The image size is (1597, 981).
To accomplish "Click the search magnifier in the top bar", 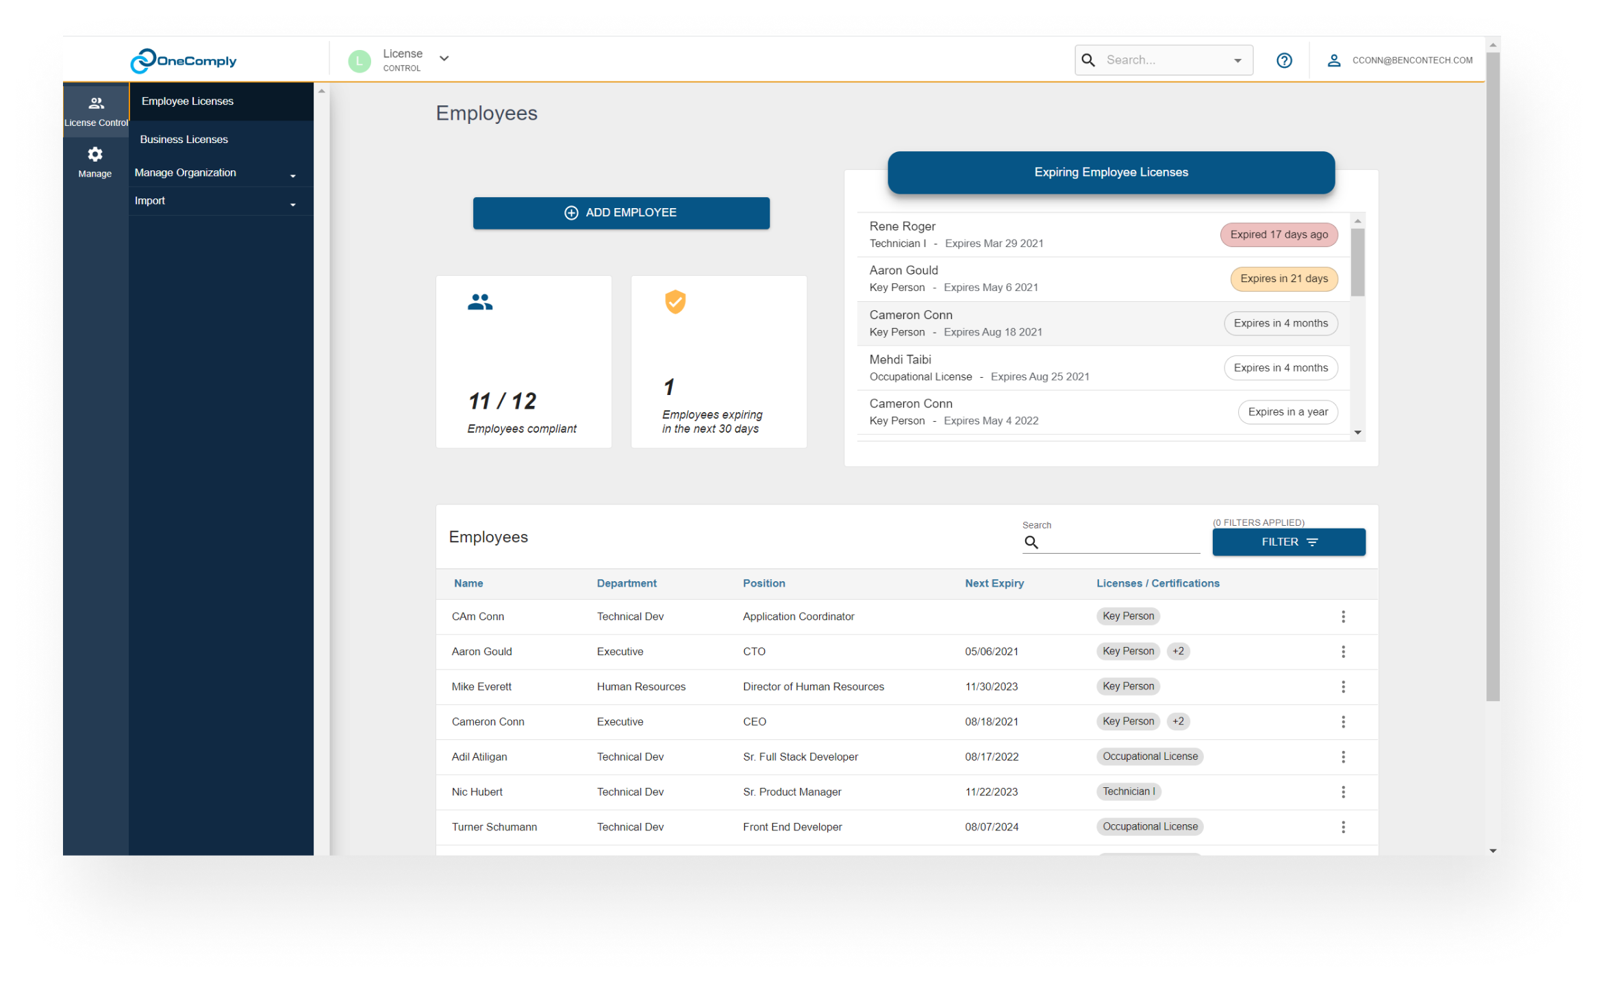I will pyautogui.click(x=1089, y=60).
